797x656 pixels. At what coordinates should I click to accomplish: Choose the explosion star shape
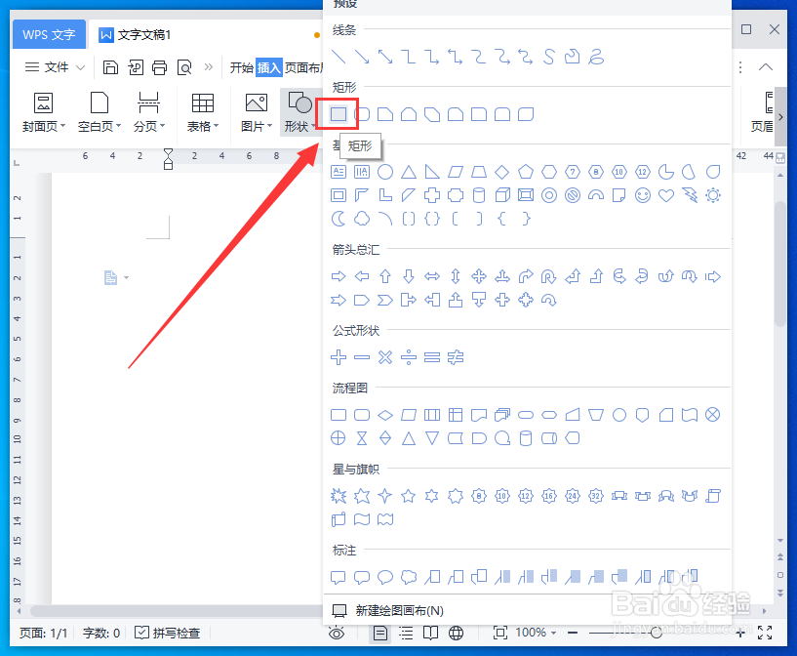click(x=338, y=496)
